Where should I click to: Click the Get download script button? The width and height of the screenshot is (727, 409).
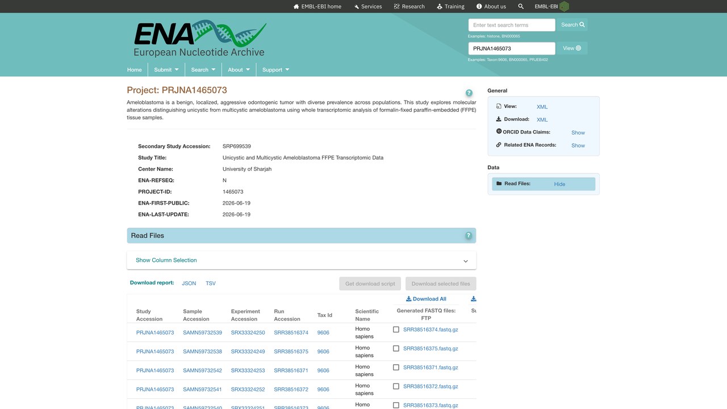pyautogui.click(x=370, y=283)
